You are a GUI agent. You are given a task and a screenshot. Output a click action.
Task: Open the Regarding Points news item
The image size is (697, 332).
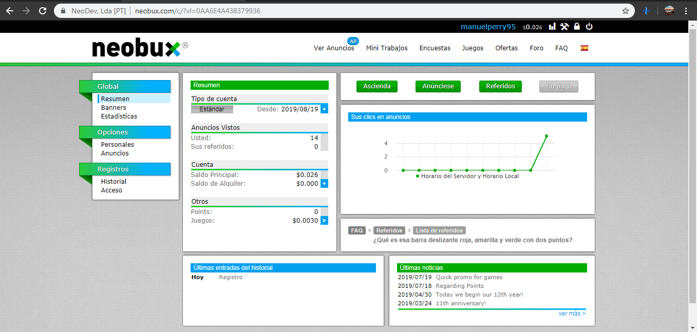click(x=460, y=286)
